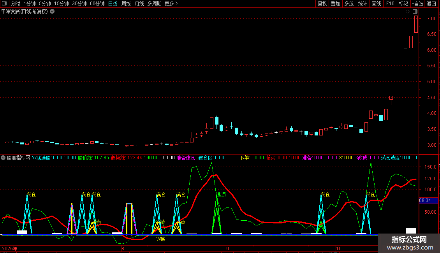The height and width of the screenshot is (253, 440).
Task: Open the 叠加 overlay tool
Action: pos(335,4)
